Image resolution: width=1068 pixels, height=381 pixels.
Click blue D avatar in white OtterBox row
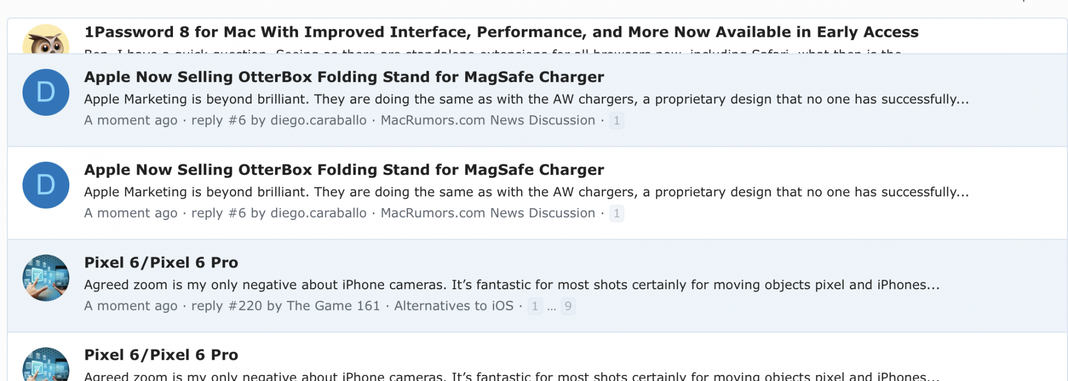(46, 185)
